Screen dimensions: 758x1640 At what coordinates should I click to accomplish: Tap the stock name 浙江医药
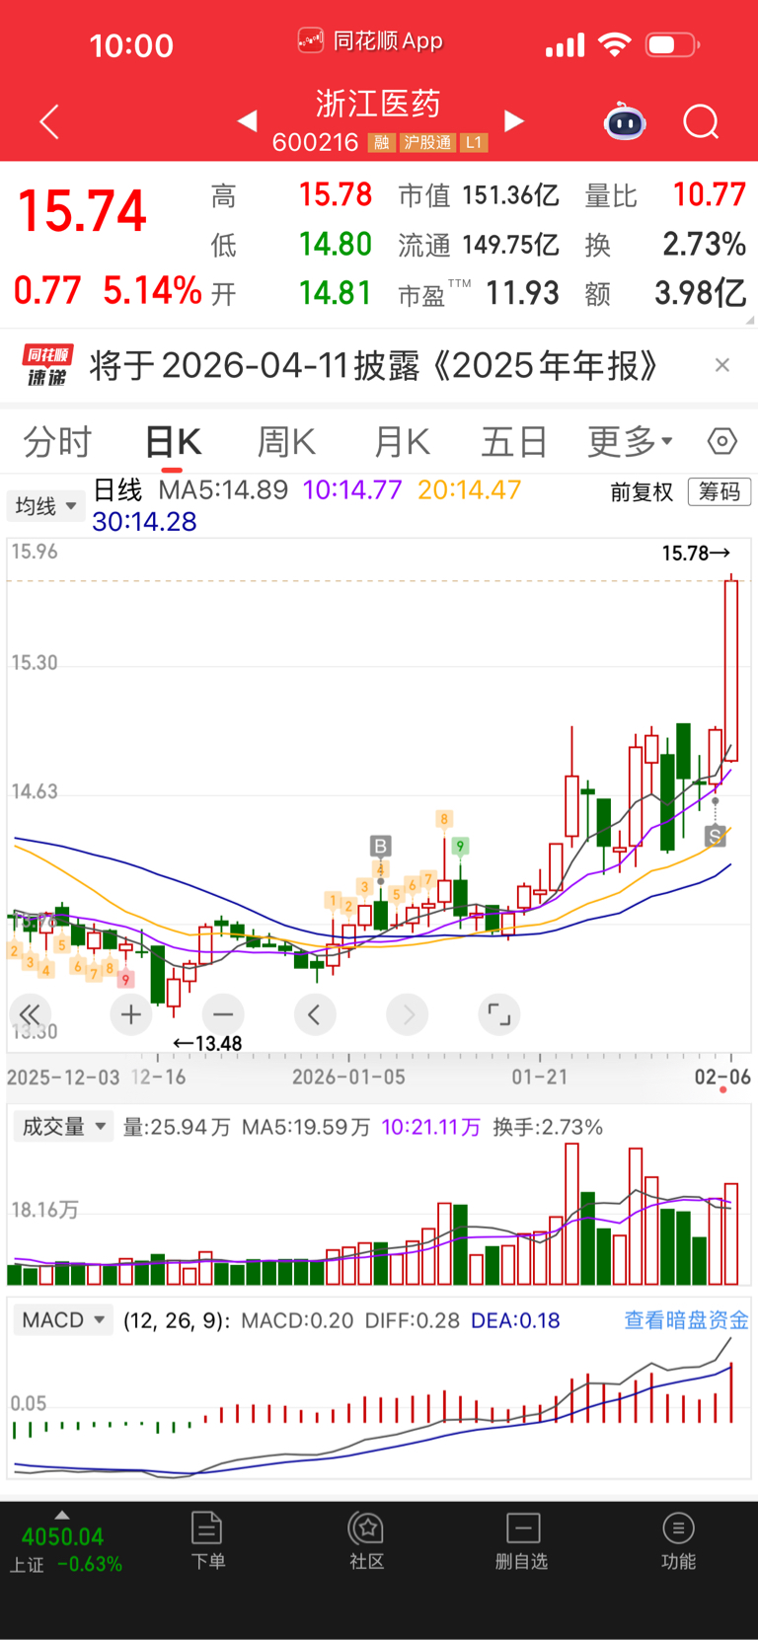[378, 104]
